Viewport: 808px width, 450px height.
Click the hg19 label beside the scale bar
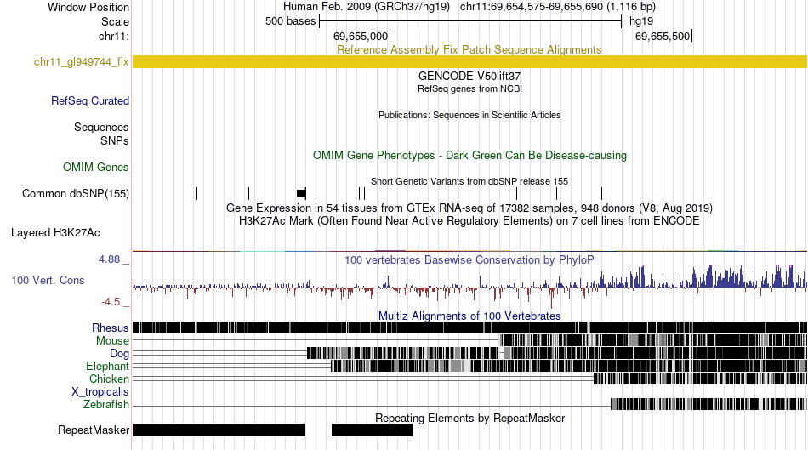(x=641, y=21)
